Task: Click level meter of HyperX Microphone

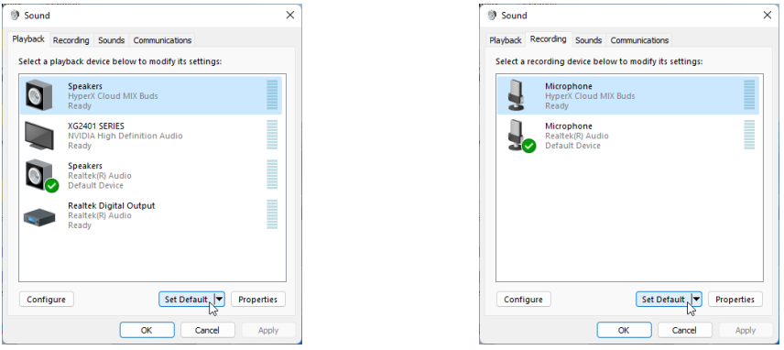Action: (749, 95)
